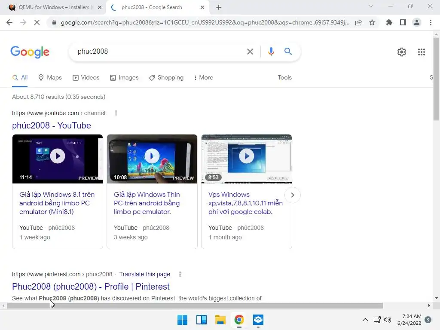The image size is (440, 330).
Task: Open Windows Start menu
Action: 182,320
